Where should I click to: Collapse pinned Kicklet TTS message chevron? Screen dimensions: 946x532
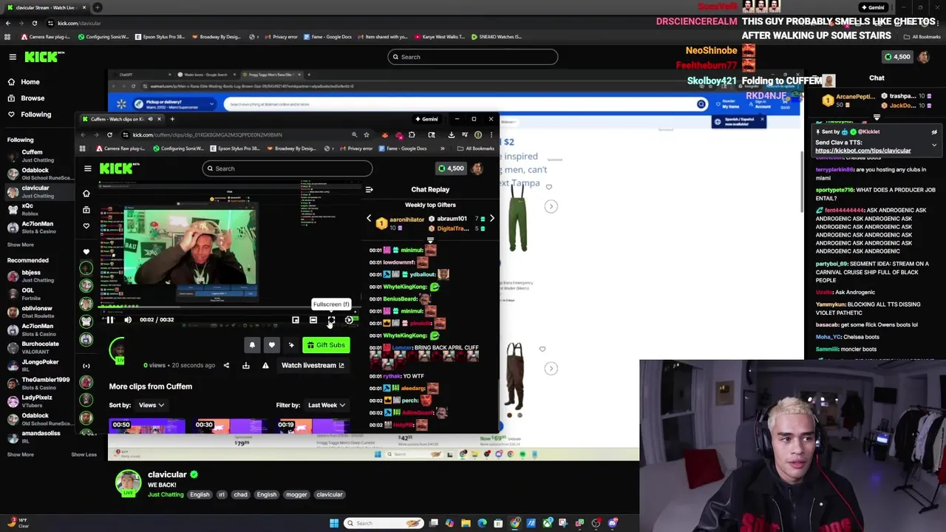point(934,145)
